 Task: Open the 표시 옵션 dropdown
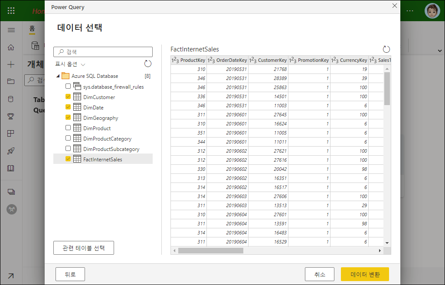(70, 64)
